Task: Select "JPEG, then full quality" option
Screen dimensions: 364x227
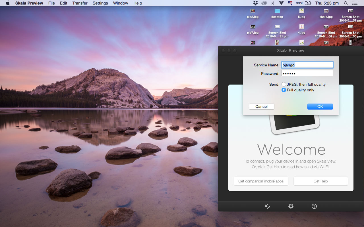Action: point(284,84)
